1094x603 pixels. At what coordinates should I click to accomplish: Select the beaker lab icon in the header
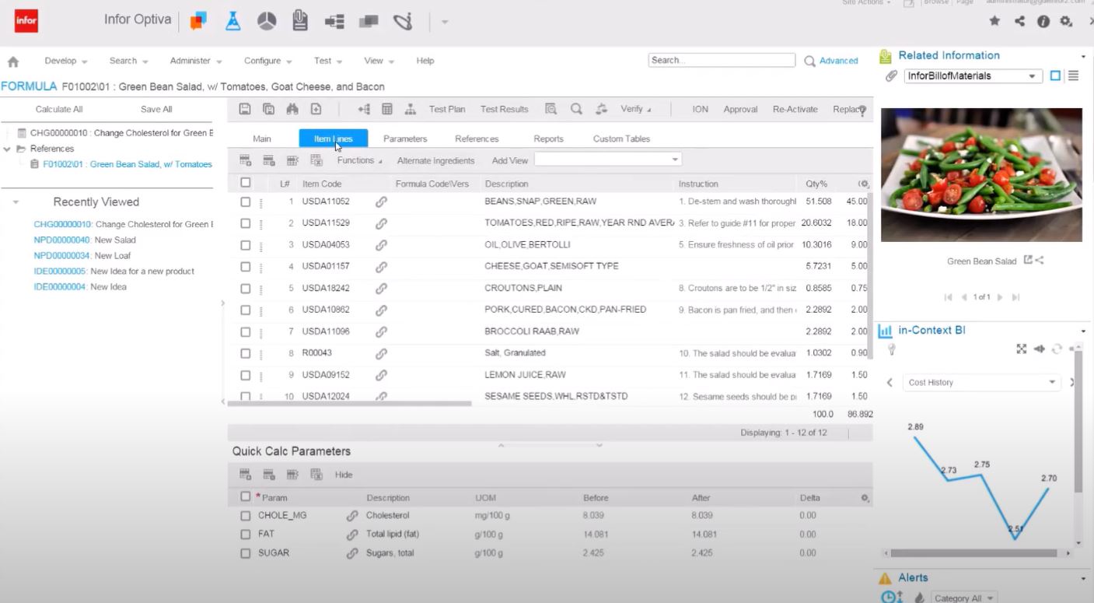click(232, 21)
